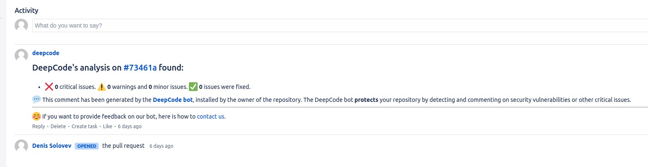
Task: Open Denis Solovev's profile link
Action: click(52, 146)
